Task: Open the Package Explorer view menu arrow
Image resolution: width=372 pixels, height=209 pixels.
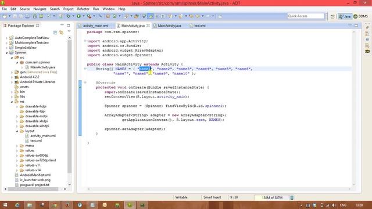Action: pyautogui.click(x=69, y=31)
